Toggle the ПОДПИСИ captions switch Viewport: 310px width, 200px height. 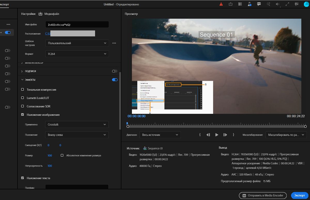coord(114,71)
